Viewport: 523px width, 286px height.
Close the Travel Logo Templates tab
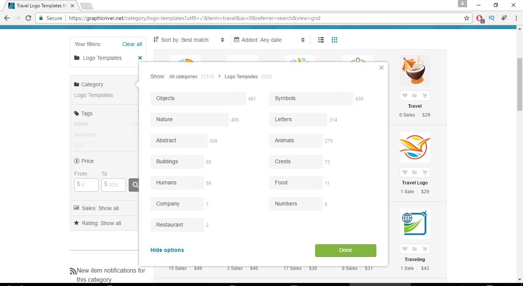coord(72,6)
